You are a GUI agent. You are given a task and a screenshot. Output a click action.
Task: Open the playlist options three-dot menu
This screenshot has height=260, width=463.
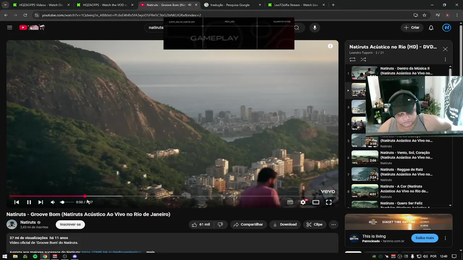click(445, 59)
